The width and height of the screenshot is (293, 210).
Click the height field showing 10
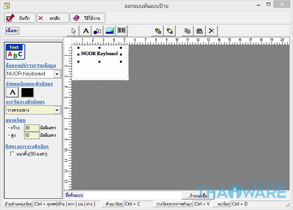coord(32,135)
